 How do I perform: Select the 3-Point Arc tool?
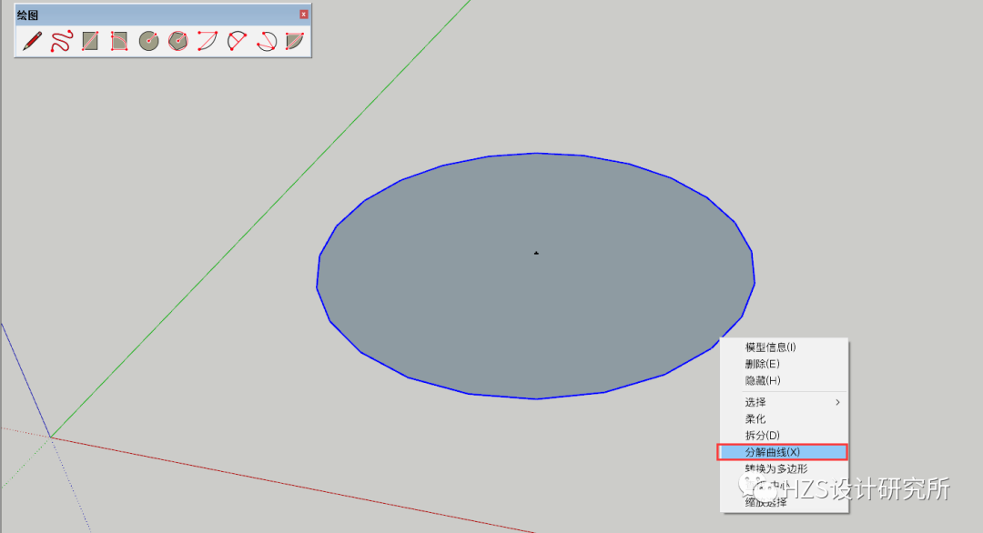pyautogui.click(x=265, y=40)
